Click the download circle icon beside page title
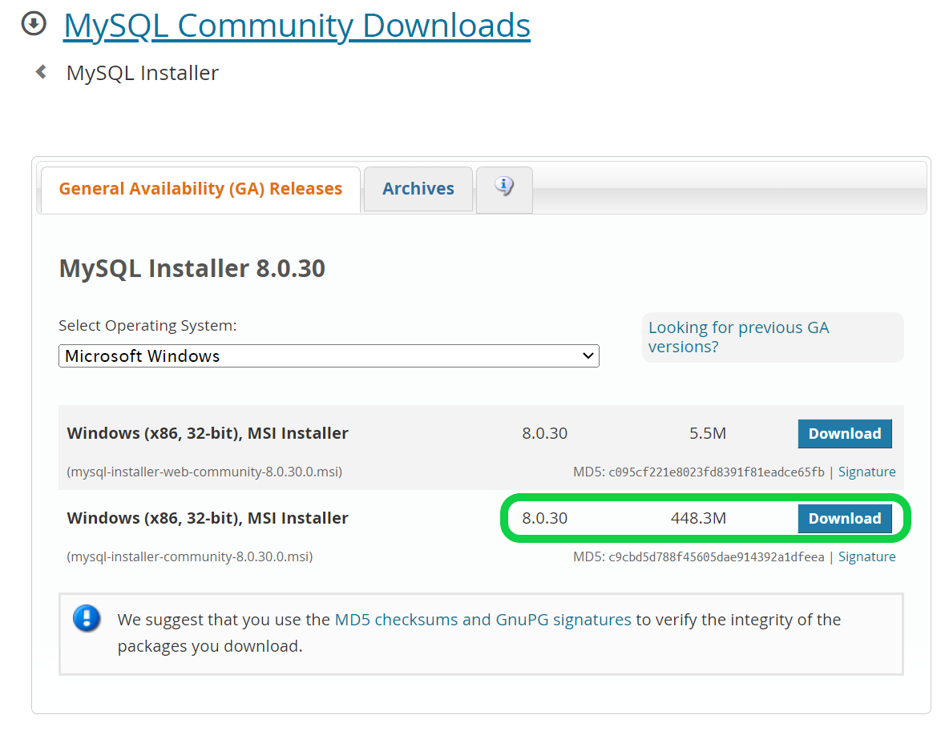Viewport: 941px width, 731px height. tap(34, 24)
